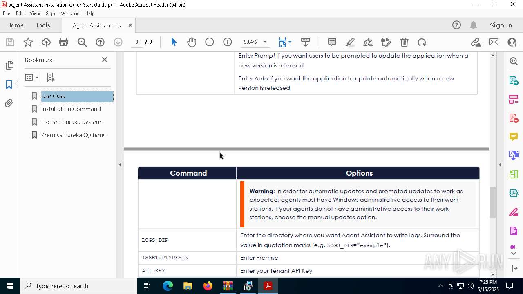Bookmark file with star icon
This screenshot has width=523, height=294.
click(x=28, y=42)
